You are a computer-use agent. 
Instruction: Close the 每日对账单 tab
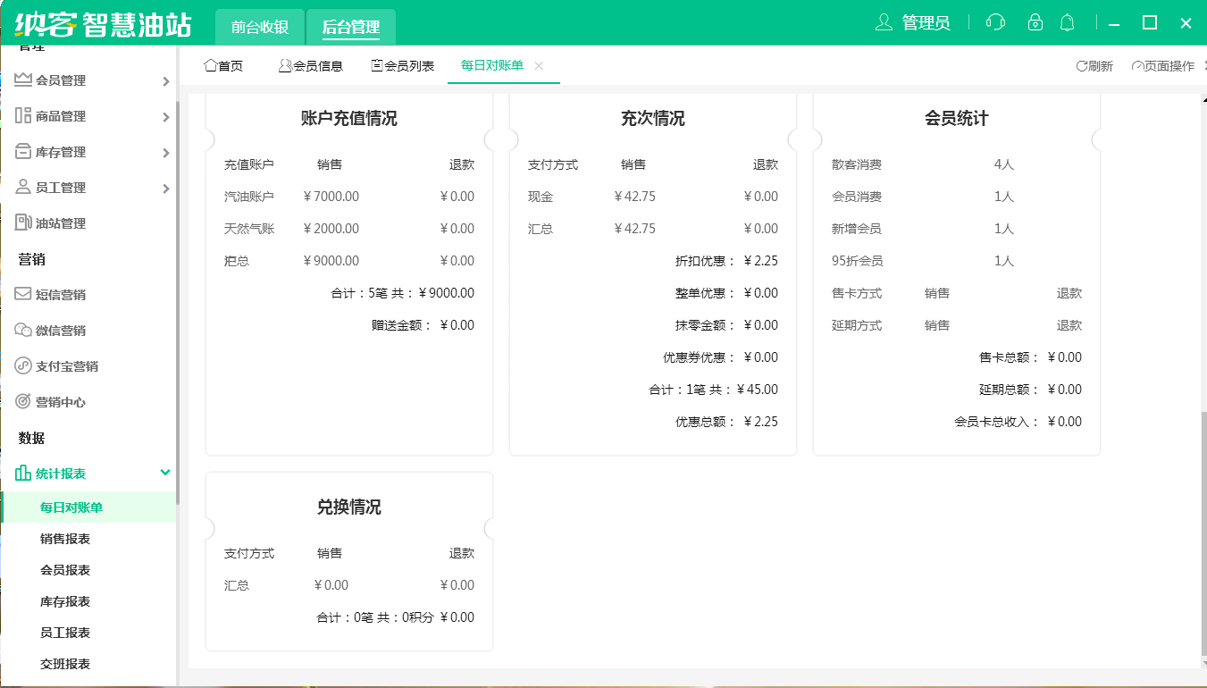539,65
